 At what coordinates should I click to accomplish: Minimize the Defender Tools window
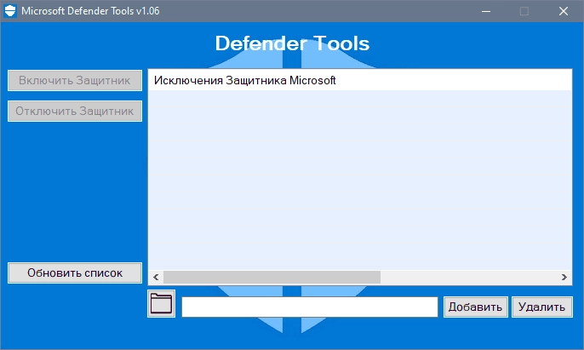coord(485,11)
